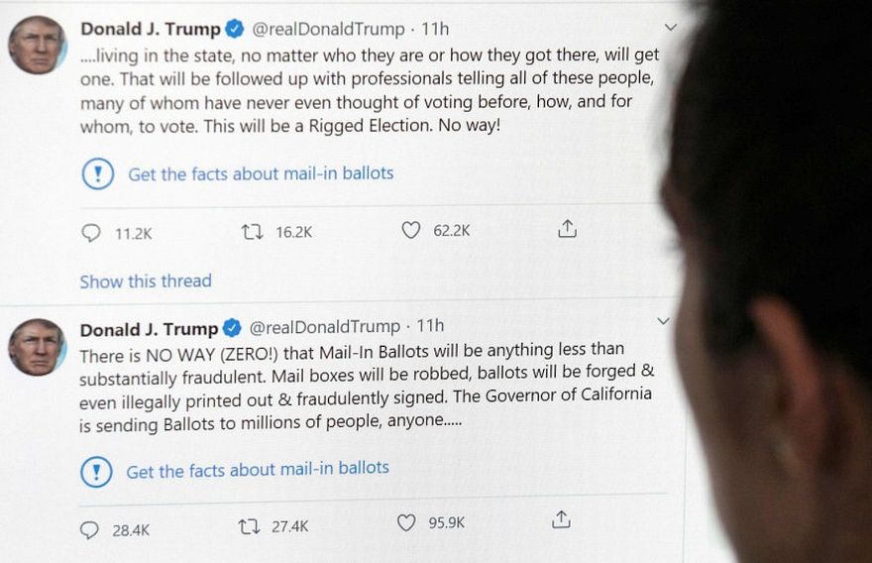This screenshot has width=872, height=563.
Task: Click profile avatar on 'NO WAY (ZERO!)' tweet
Action: point(38,347)
